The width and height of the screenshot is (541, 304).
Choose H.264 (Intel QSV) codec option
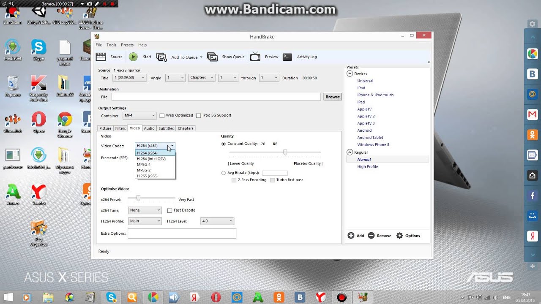[x=155, y=159]
